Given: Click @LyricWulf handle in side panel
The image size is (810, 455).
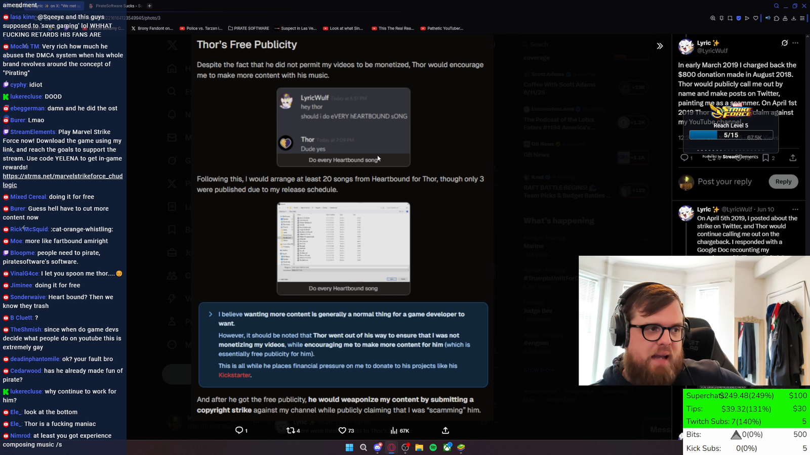Looking at the screenshot, I should coord(712,51).
